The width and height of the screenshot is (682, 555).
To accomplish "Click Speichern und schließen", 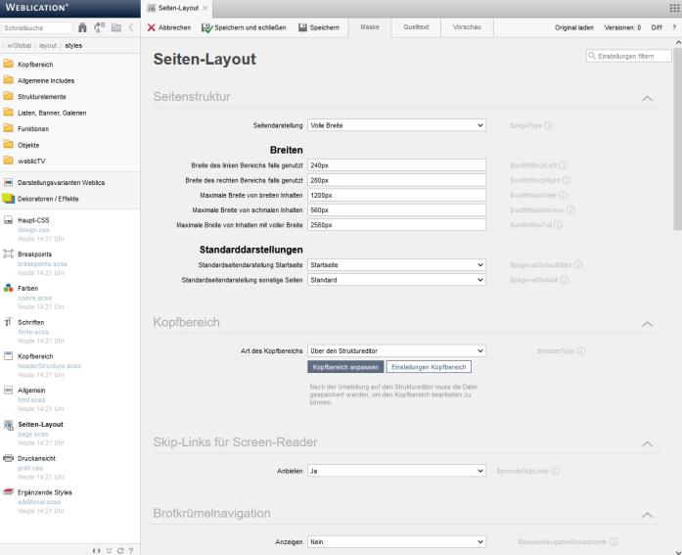I will point(244,27).
